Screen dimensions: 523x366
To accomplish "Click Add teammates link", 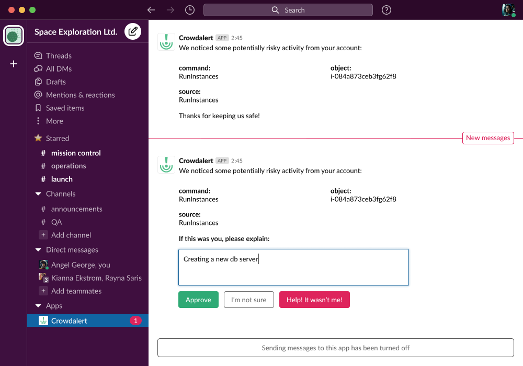I will [x=76, y=291].
